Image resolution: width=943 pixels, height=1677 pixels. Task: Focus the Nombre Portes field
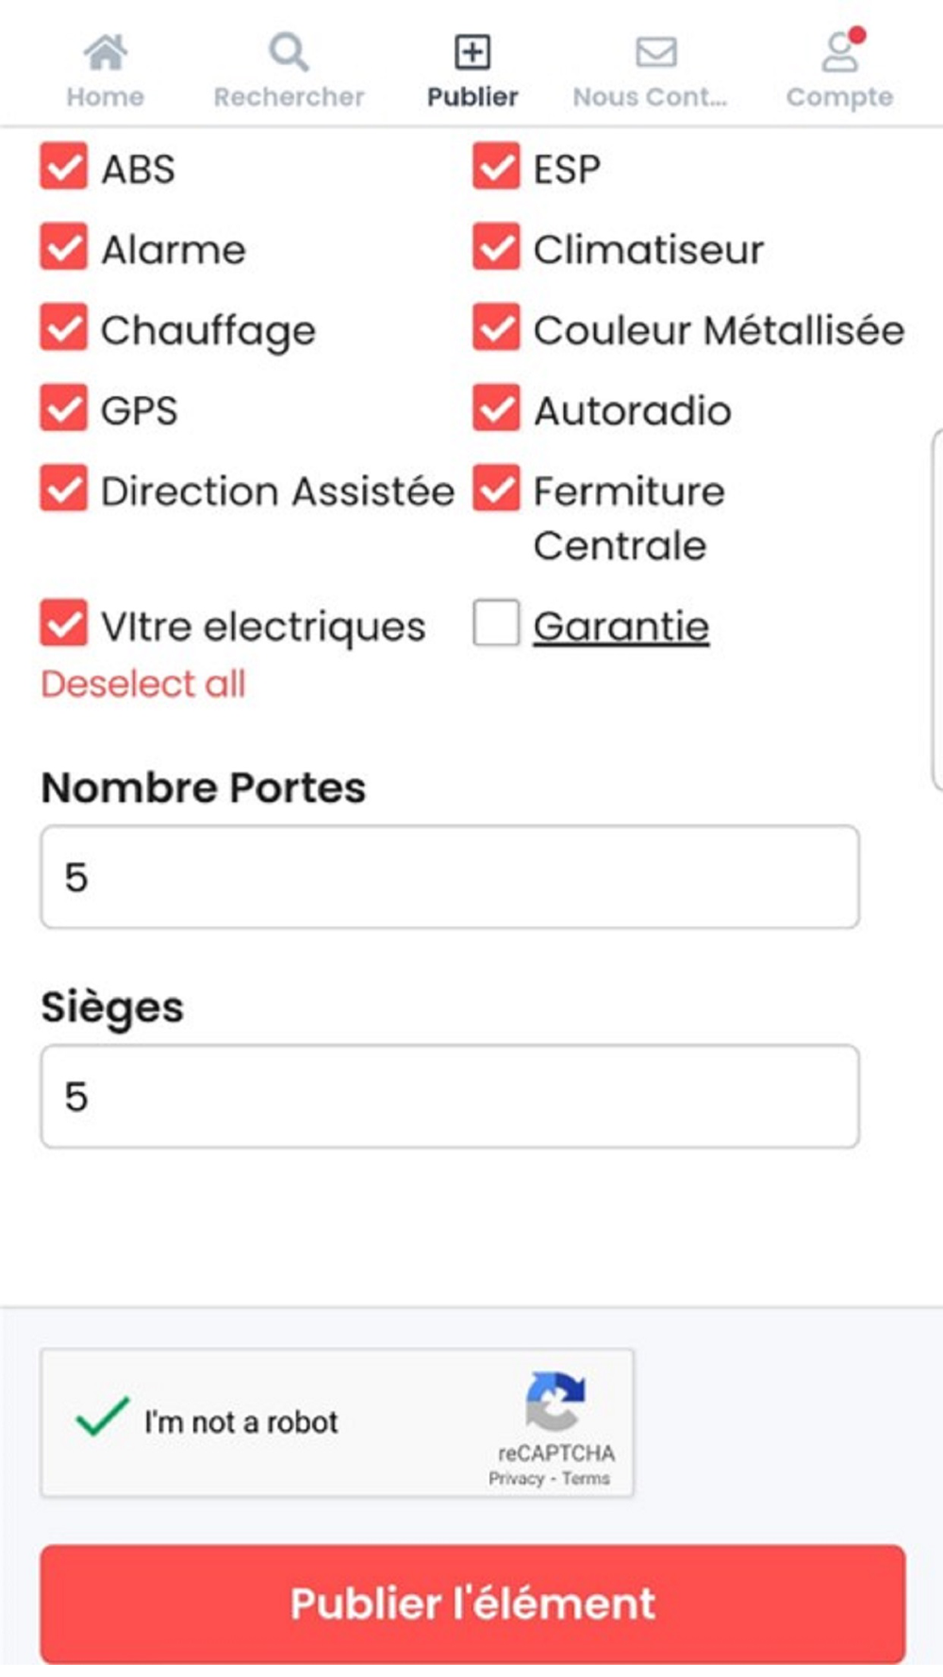pos(450,877)
